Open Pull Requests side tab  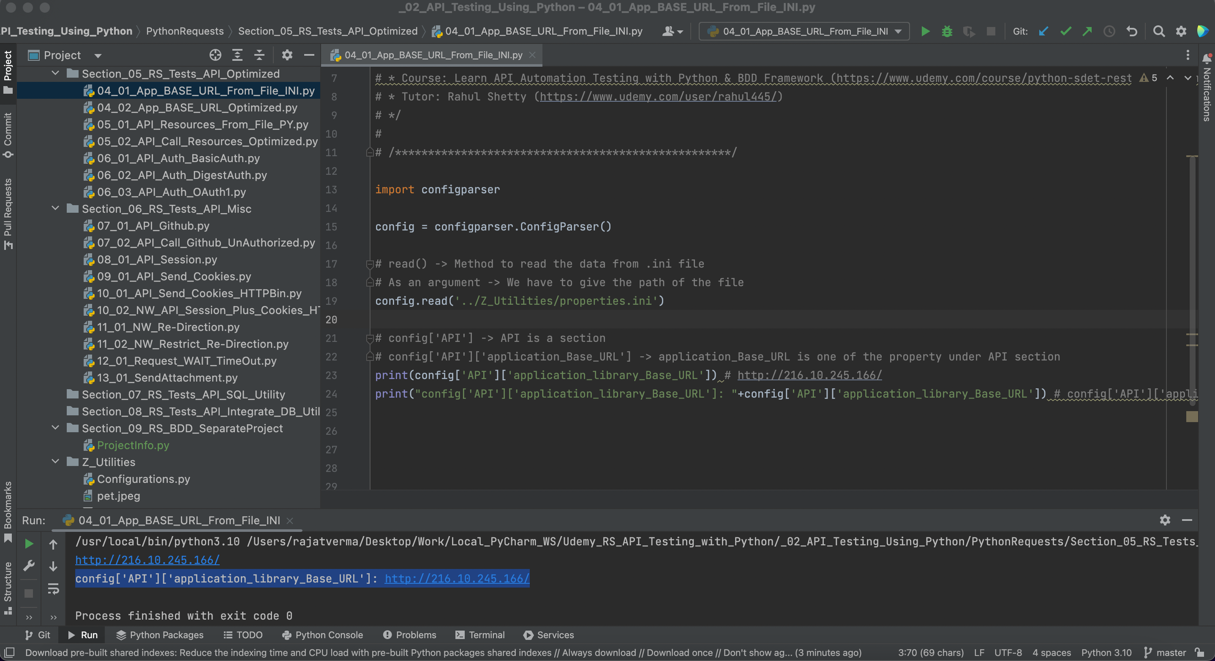[x=8, y=214]
